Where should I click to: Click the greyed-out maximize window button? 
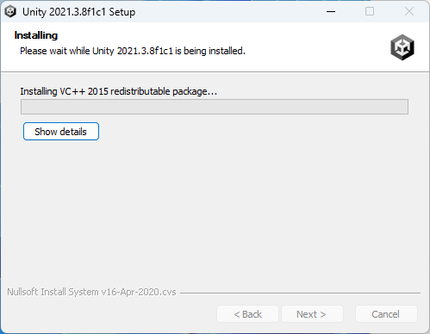click(370, 11)
